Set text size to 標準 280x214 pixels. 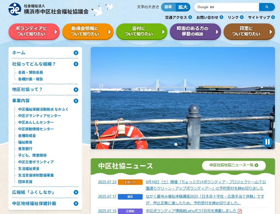click(168, 7)
